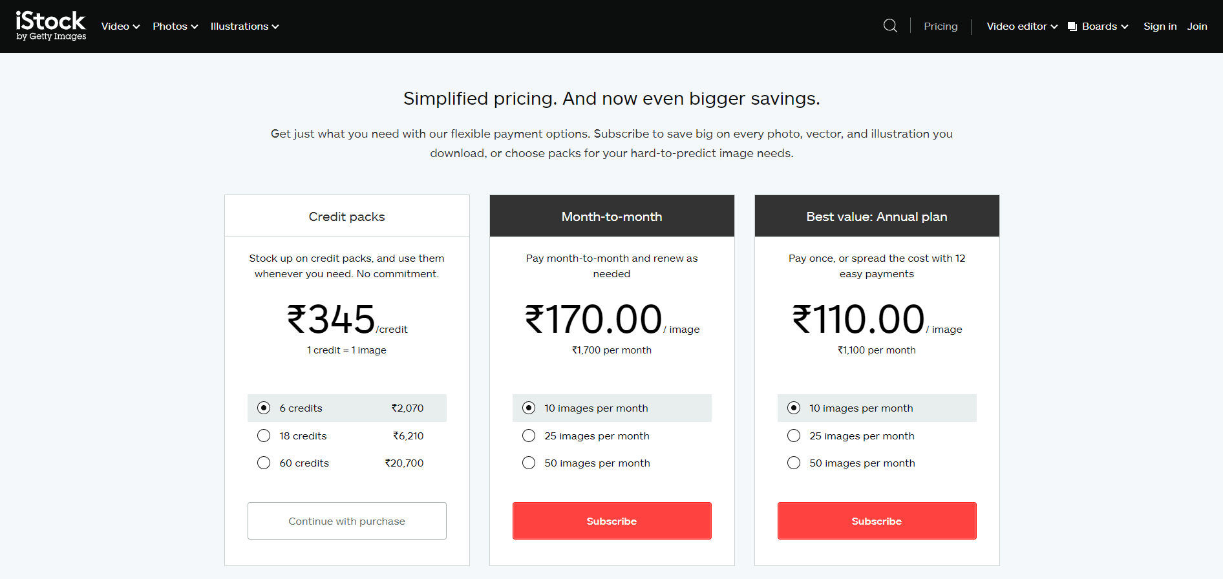Select the 60 credits pack
Image resolution: width=1223 pixels, height=579 pixels.
tap(264, 463)
